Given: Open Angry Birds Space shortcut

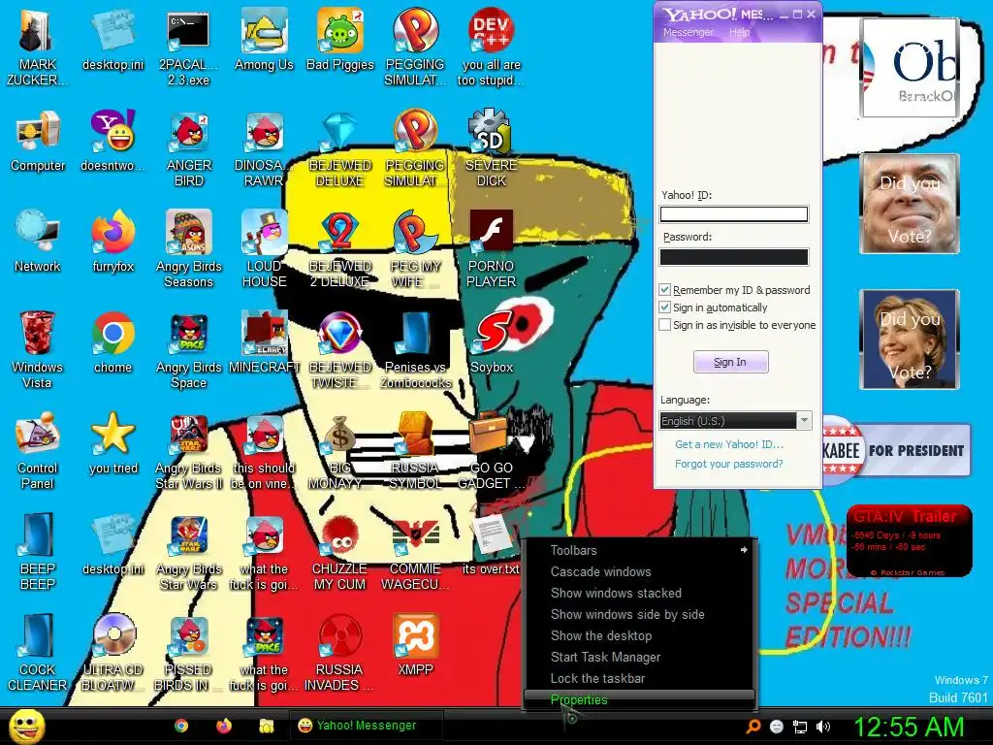Looking at the screenshot, I should click(189, 349).
